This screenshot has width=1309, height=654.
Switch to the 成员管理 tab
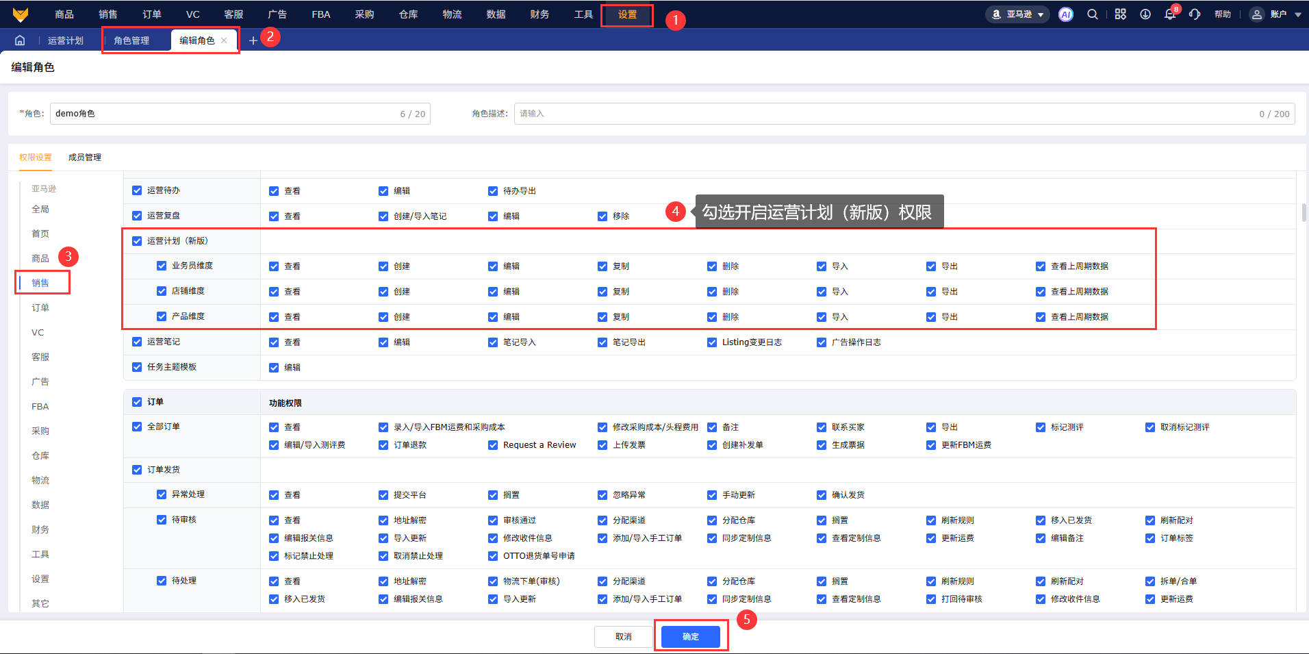[x=85, y=158]
